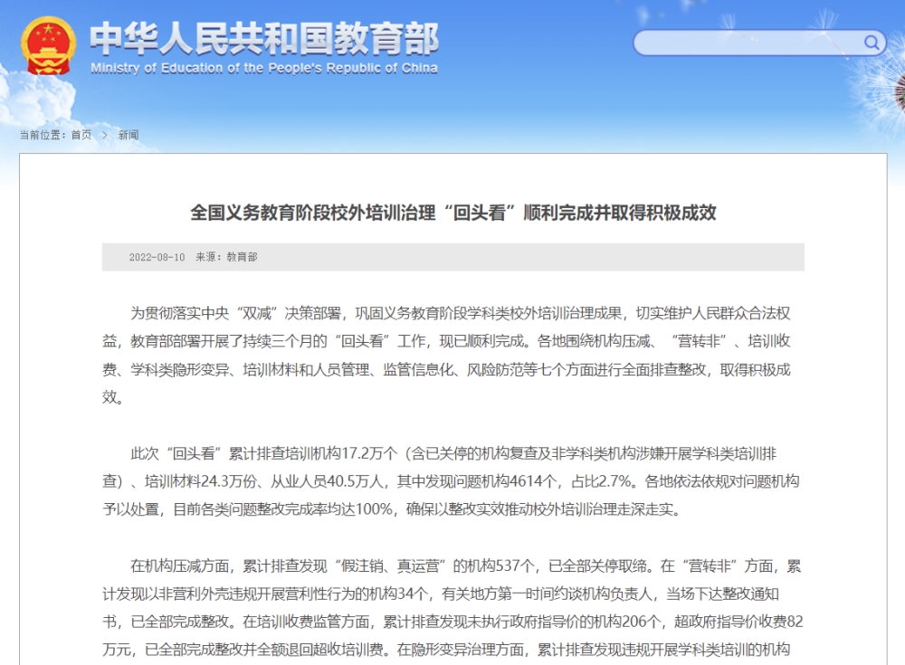Open the 新闻 breadcrumb link
This screenshot has height=665, width=905.
[x=128, y=135]
